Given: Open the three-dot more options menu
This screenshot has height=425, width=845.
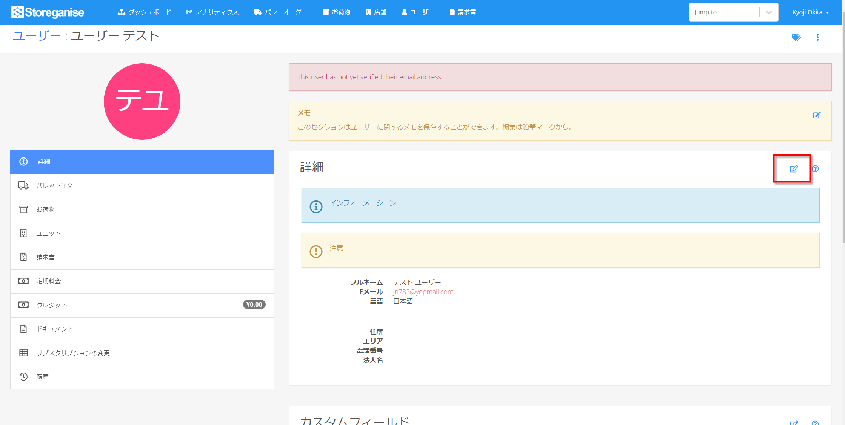Looking at the screenshot, I should (x=817, y=37).
